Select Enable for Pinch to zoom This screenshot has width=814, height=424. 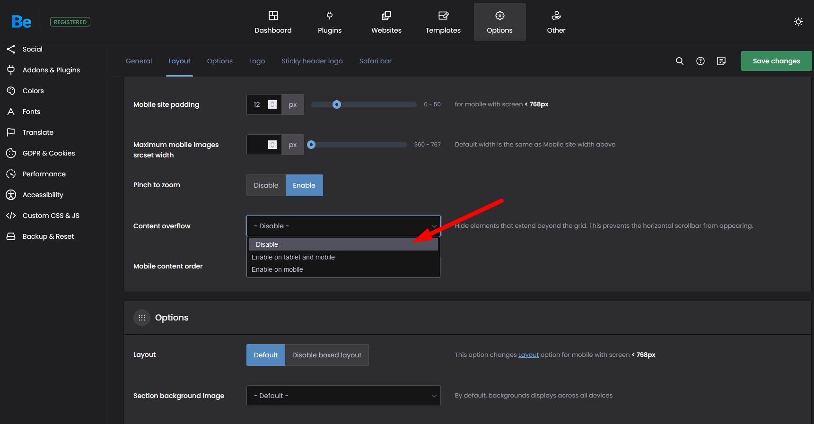tap(304, 185)
